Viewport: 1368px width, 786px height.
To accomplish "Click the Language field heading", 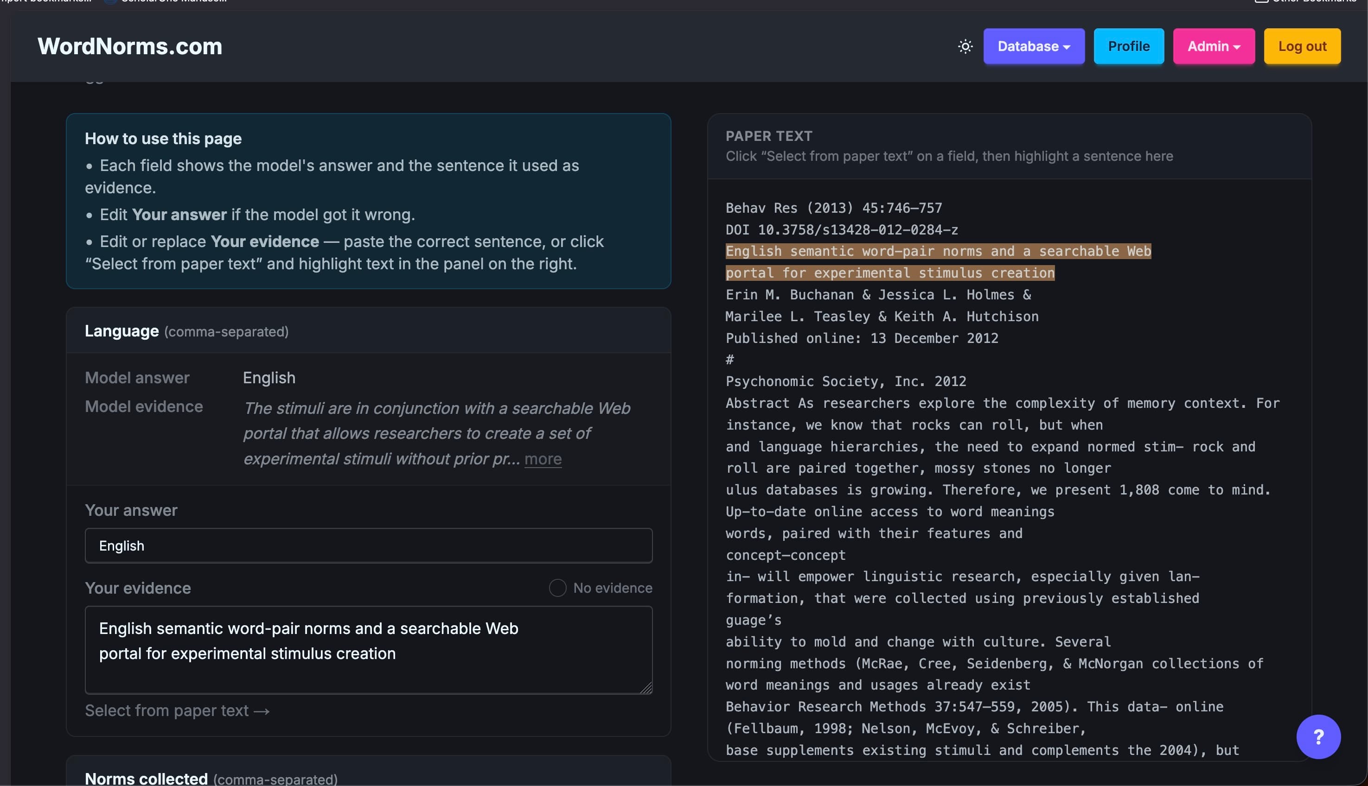I will [x=121, y=331].
